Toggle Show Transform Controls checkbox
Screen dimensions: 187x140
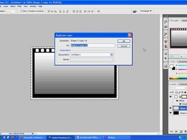(x=21, y=11)
